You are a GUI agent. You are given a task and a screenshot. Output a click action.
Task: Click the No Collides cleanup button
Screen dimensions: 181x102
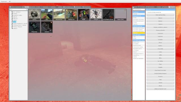[160, 61]
